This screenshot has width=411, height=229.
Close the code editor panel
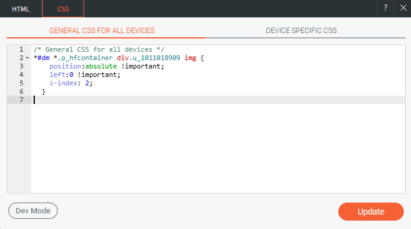coord(403,8)
